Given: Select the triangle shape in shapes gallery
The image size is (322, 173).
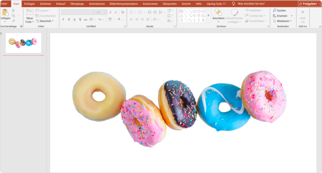Looking at the screenshot, I should click(x=181, y=16).
